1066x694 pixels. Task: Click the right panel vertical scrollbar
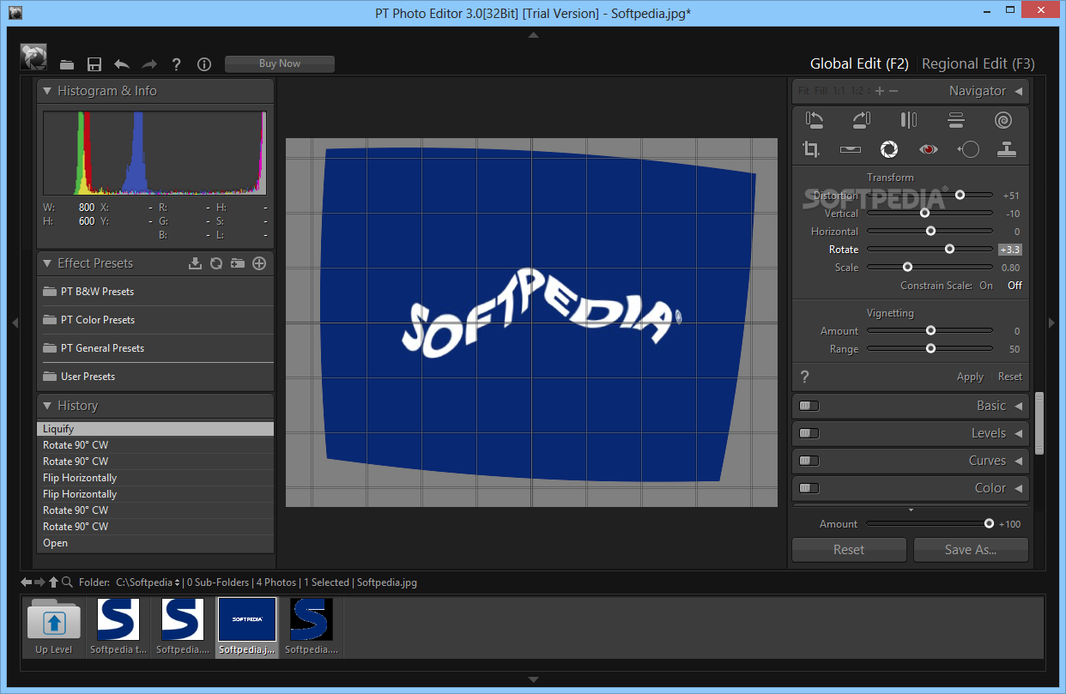(x=1039, y=424)
